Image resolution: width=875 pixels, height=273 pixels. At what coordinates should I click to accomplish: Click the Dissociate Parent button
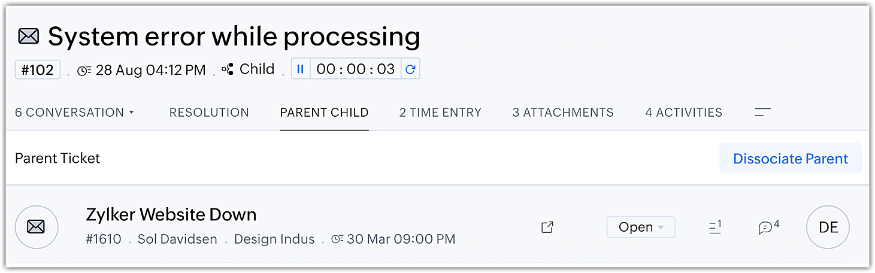tap(790, 159)
